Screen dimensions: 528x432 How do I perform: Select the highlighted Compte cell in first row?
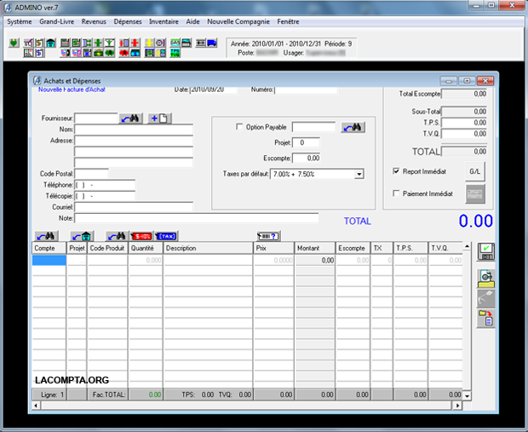(x=49, y=260)
